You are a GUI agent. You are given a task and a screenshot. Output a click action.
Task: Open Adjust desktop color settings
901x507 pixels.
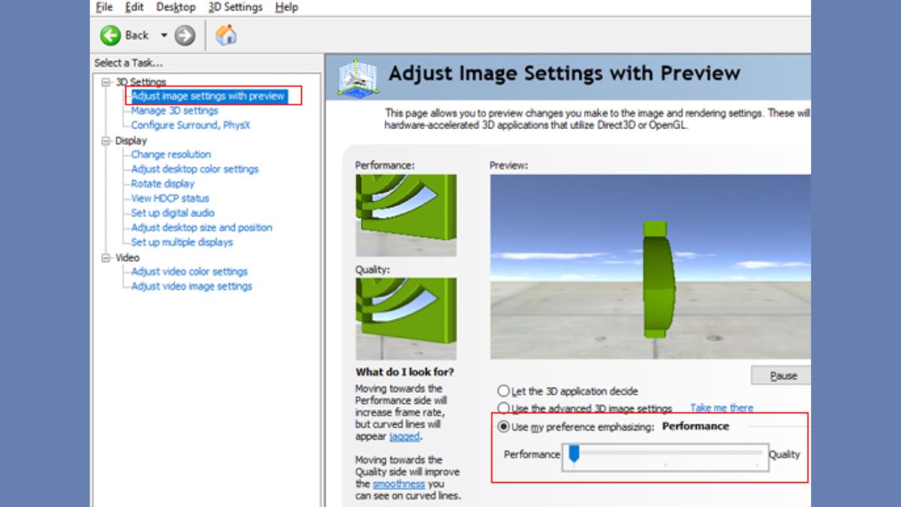click(x=194, y=169)
